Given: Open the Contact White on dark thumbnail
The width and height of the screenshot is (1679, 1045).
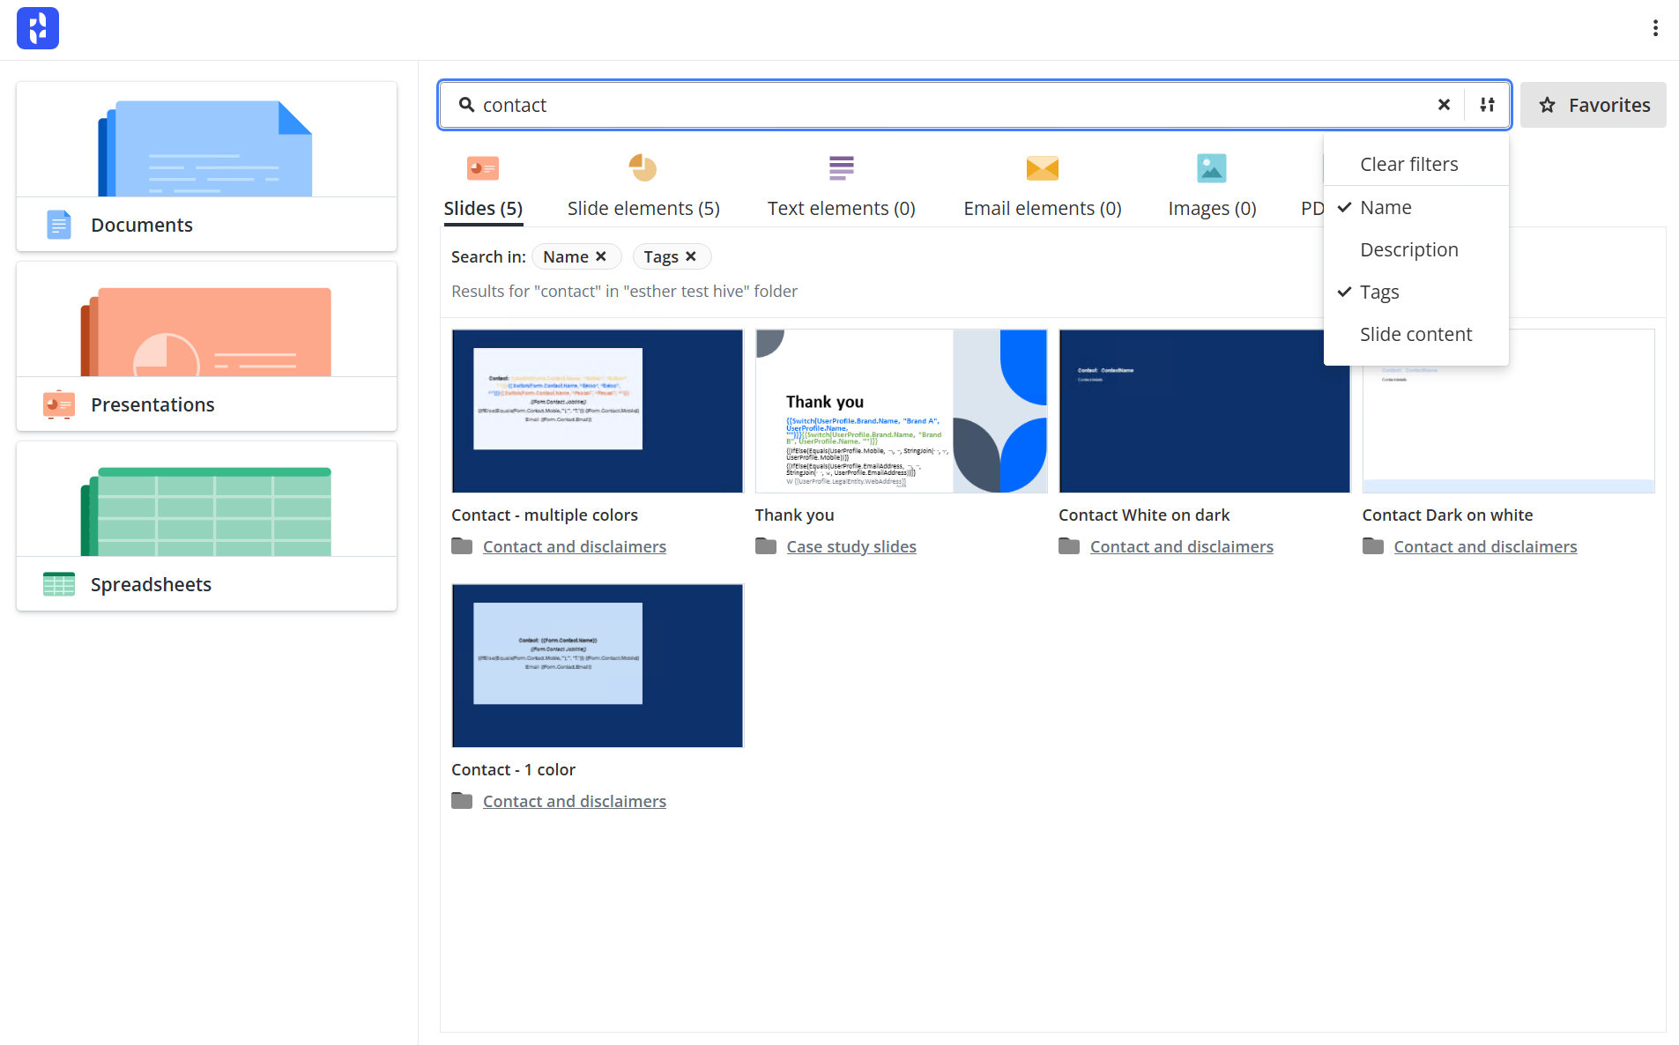Looking at the screenshot, I should click(1204, 411).
